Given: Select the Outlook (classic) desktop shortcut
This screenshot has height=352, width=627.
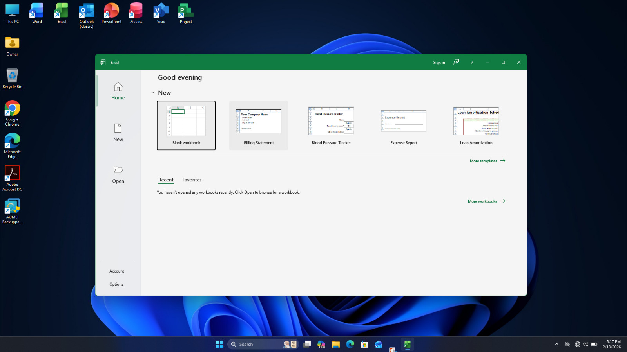Looking at the screenshot, I should [x=87, y=16].
